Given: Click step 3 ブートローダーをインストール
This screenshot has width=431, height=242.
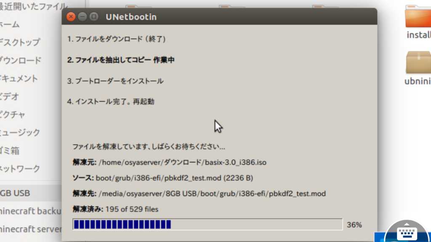Looking at the screenshot, I should tap(115, 81).
